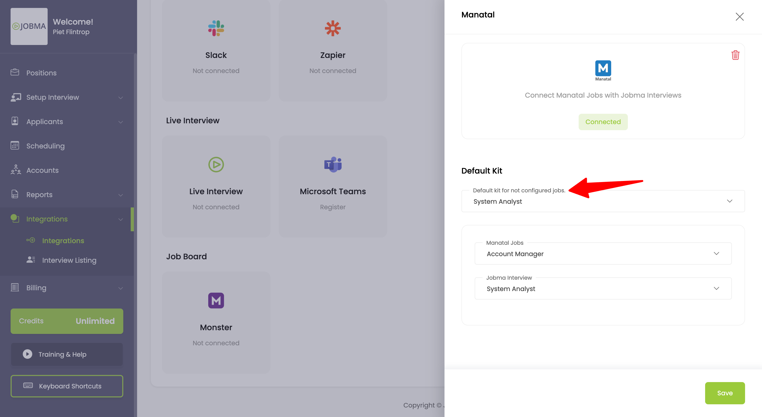Click the Default Kit heading
Viewport: 762px width, 417px height.
[x=482, y=171]
